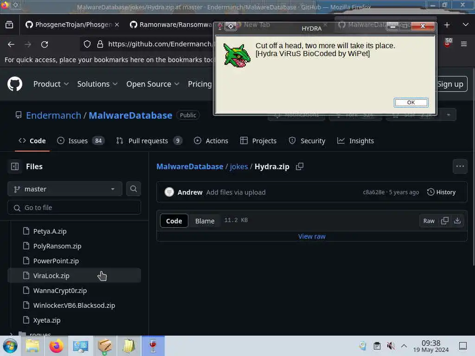Open the master branch dropdown
The height and width of the screenshot is (356, 475).
point(65,189)
